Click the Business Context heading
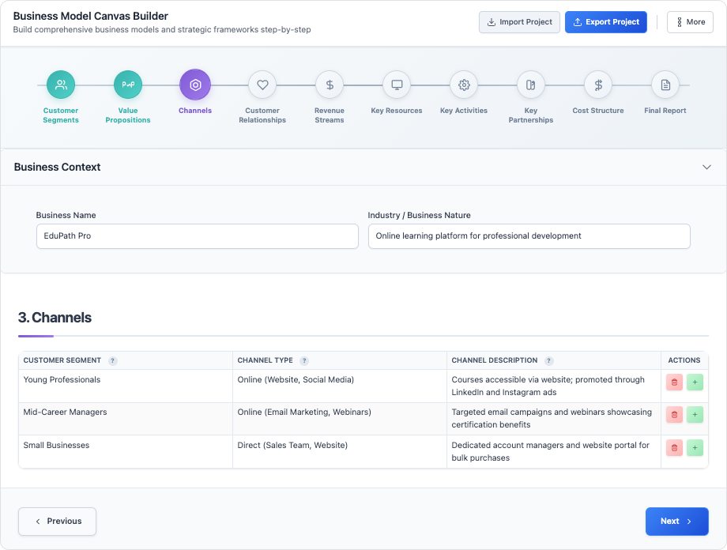 (x=57, y=167)
